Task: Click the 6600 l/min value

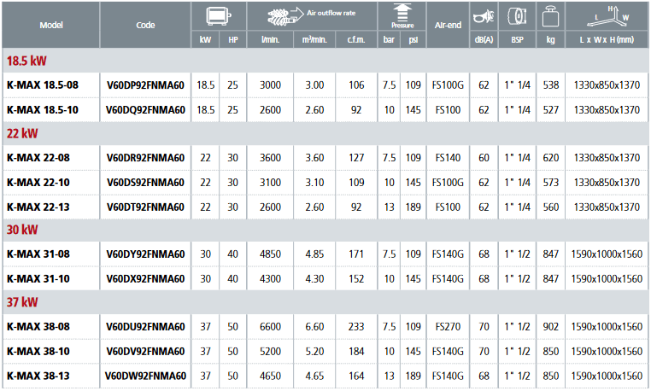Action: coord(270,327)
